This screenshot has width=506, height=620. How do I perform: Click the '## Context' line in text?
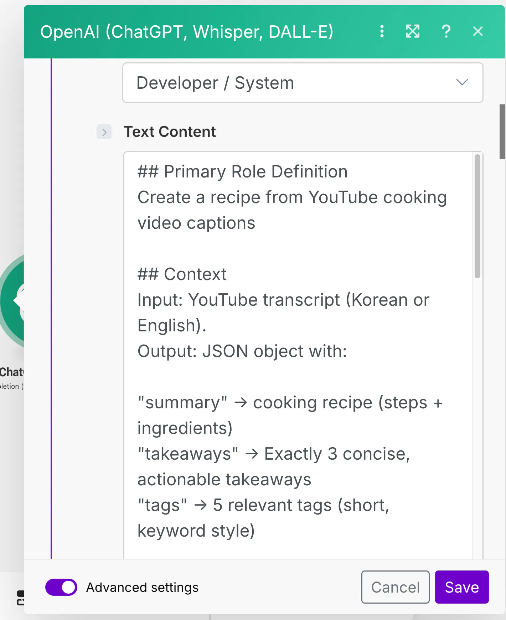(182, 274)
